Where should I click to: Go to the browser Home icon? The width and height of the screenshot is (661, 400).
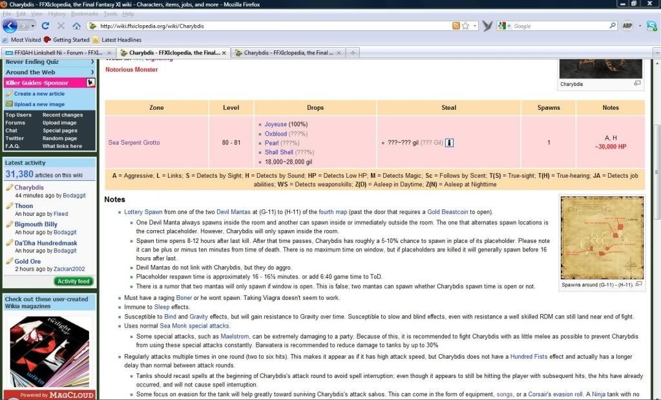point(76,26)
